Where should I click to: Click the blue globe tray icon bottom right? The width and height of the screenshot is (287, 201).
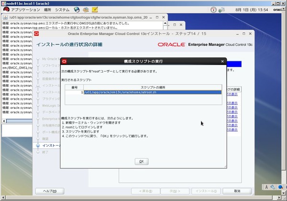[280, 187]
